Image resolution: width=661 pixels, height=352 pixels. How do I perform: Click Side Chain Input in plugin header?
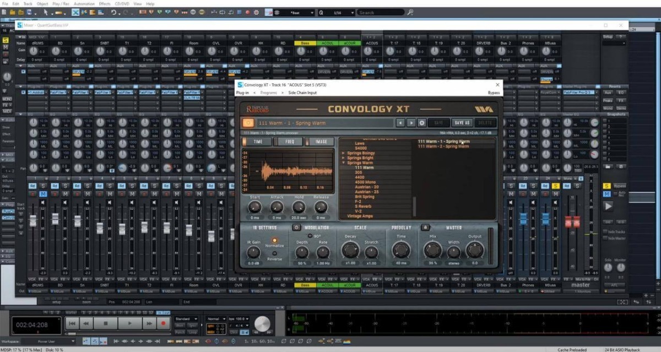(x=302, y=93)
